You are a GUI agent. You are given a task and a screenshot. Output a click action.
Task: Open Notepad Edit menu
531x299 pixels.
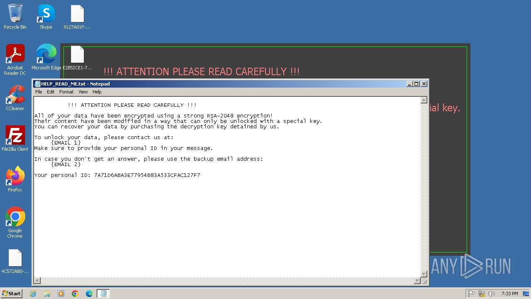(x=51, y=92)
